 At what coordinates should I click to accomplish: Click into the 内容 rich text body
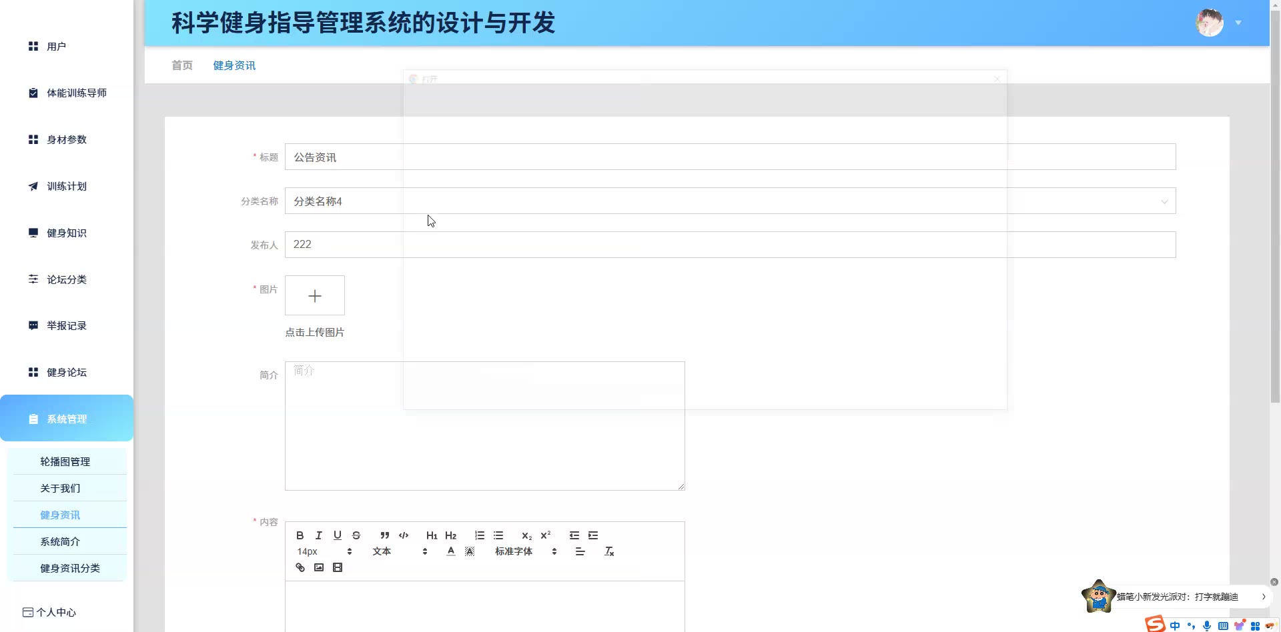[x=485, y=606]
